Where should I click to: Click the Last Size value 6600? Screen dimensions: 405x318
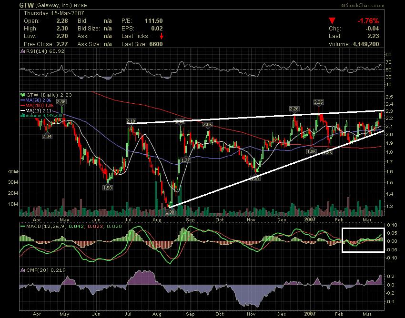[156, 44]
